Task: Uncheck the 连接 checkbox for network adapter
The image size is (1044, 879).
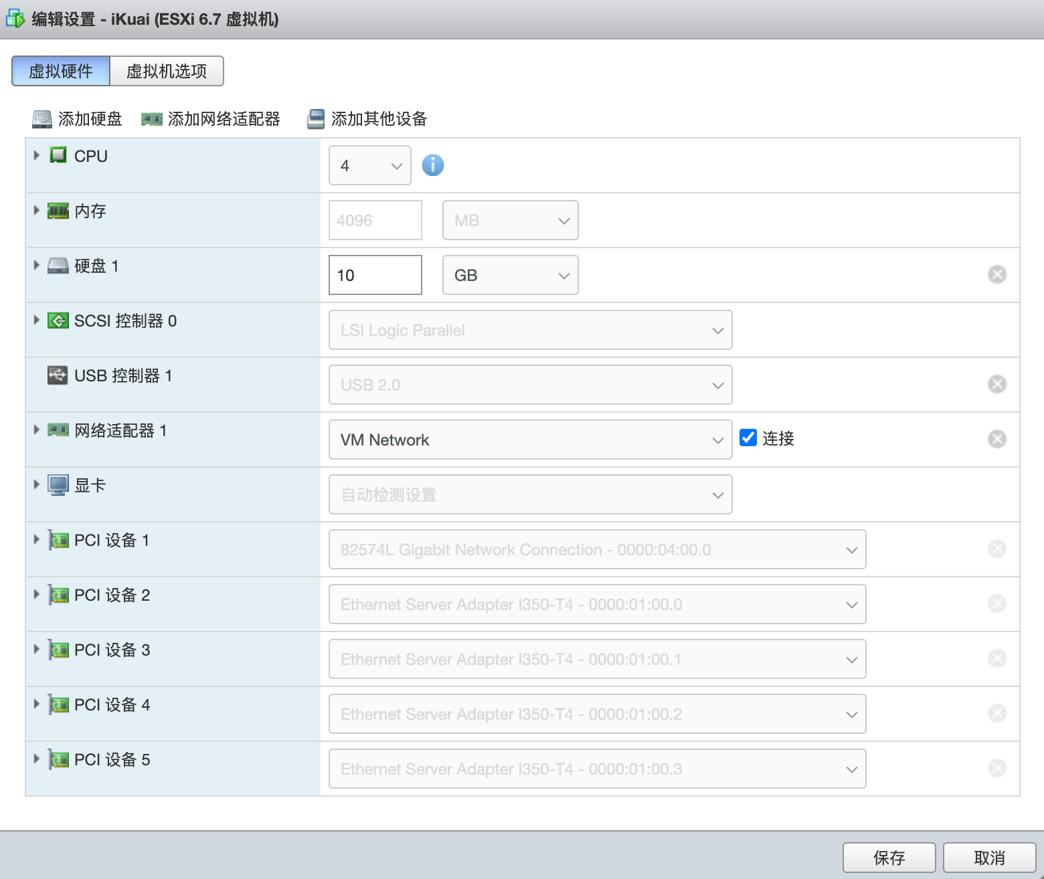Action: coord(748,437)
